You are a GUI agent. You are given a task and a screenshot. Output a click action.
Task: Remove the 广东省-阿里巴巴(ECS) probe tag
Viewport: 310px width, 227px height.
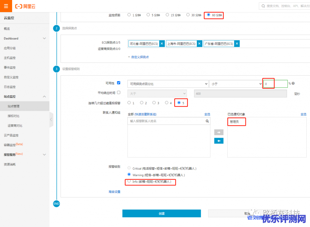tap(237, 44)
